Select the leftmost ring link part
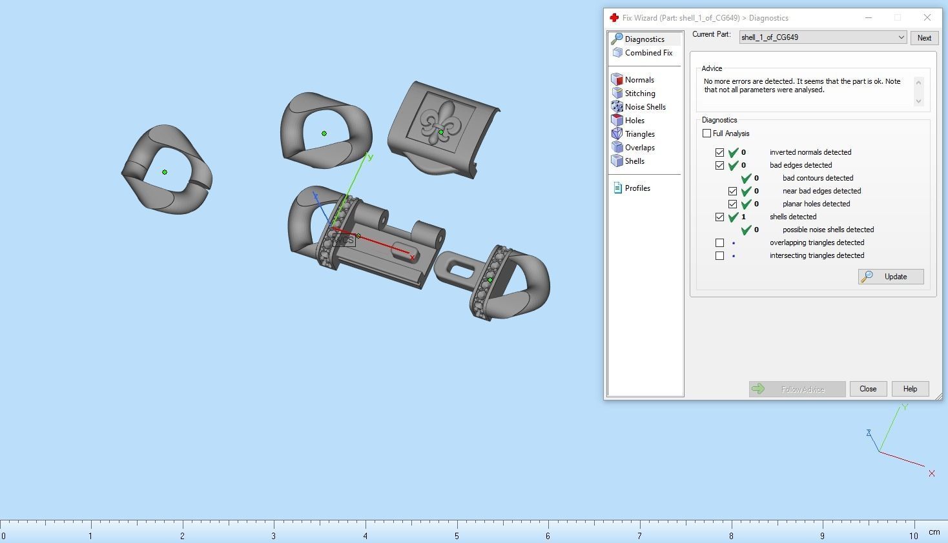 167,170
